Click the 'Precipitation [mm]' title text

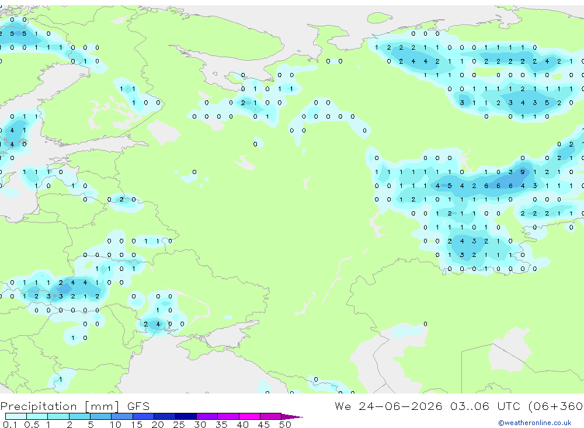tap(60, 406)
